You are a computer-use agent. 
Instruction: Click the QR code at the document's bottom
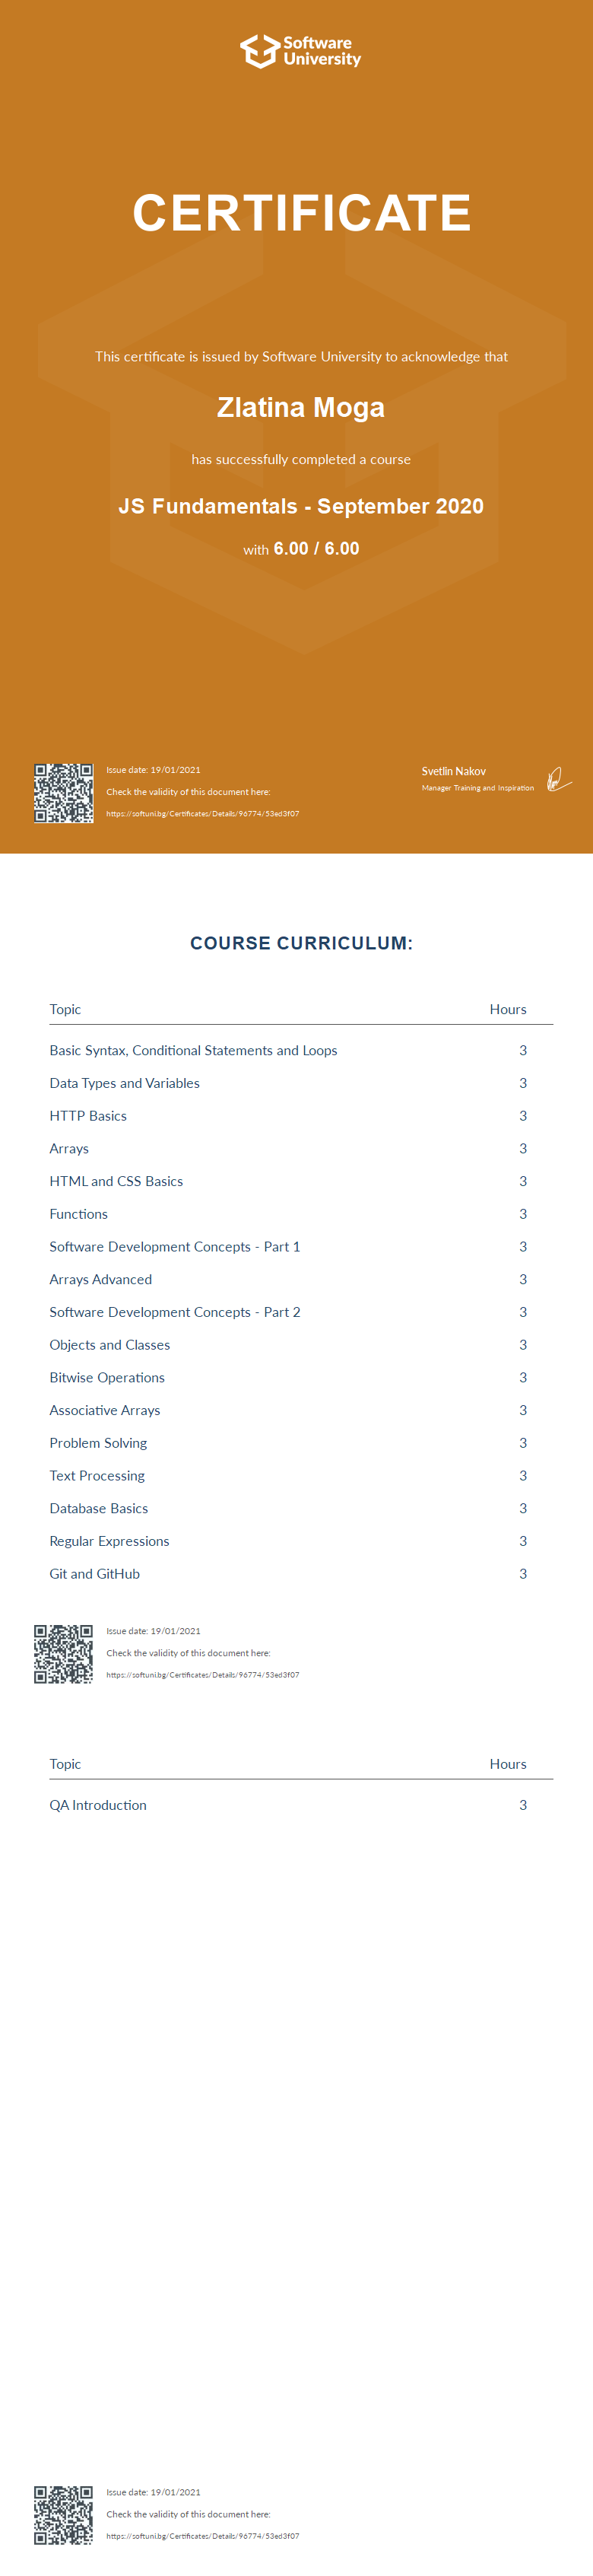pyautogui.click(x=64, y=2515)
